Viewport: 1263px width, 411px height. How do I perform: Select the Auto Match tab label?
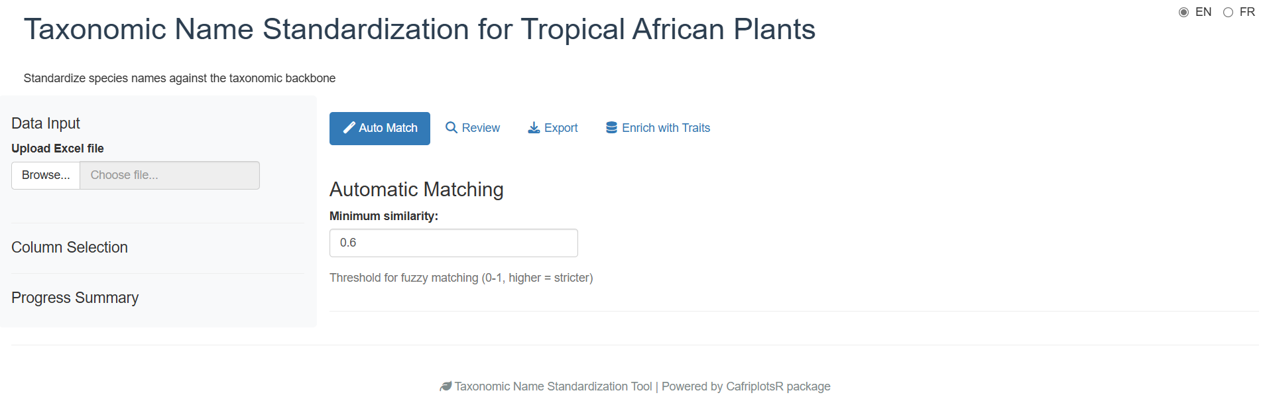388,128
